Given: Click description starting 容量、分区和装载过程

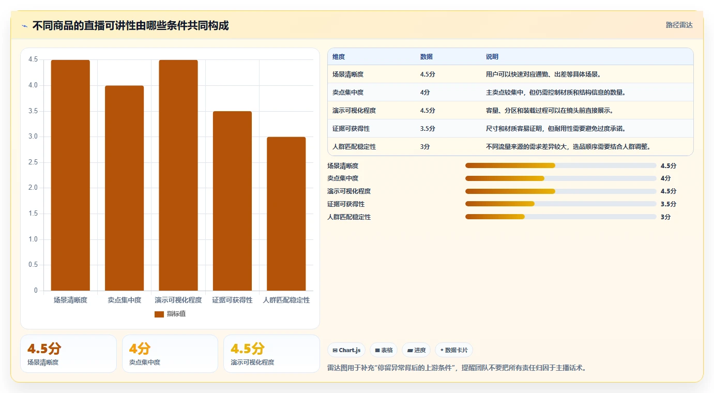Looking at the screenshot, I should tap(550, 111).
